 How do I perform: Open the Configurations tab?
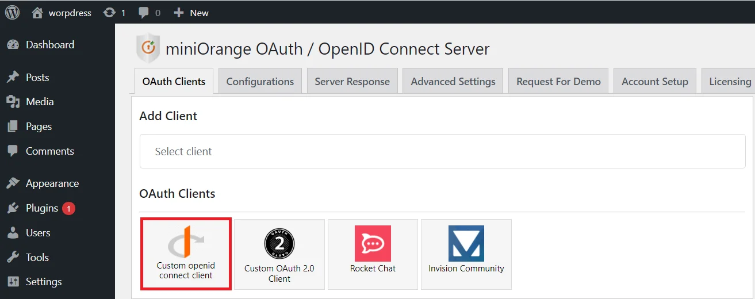pyautogui.click(x=260, y=81)
